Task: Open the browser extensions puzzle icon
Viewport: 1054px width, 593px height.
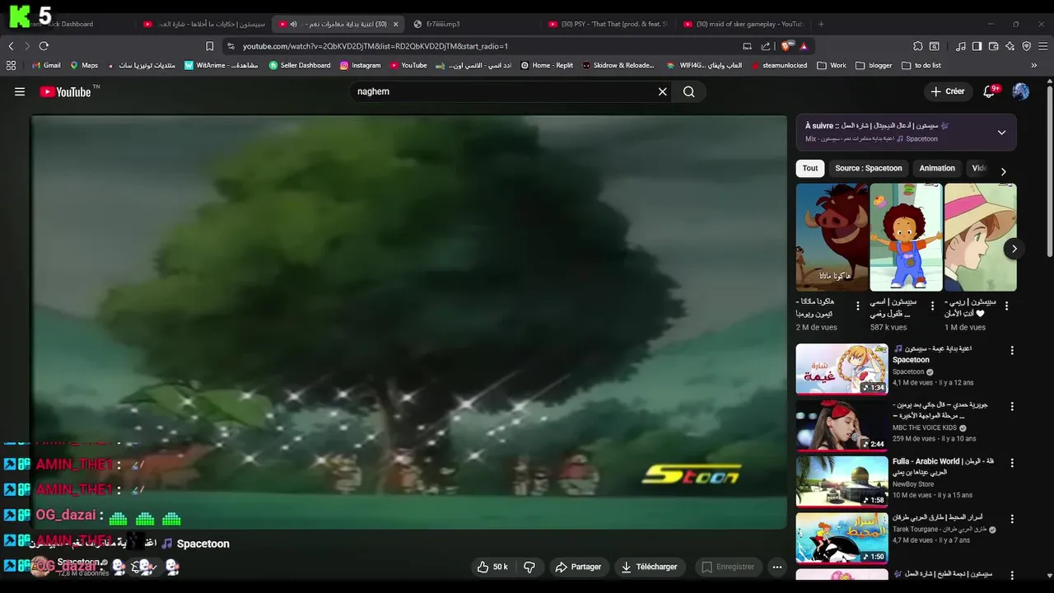Action: (x=918, y=46)
